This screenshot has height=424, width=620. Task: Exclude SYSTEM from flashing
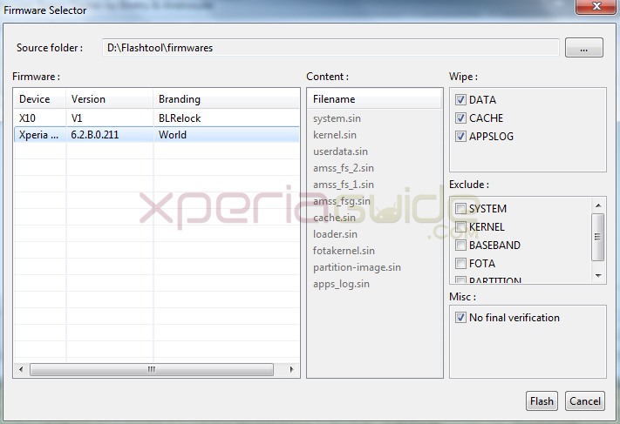click(460, 208)
